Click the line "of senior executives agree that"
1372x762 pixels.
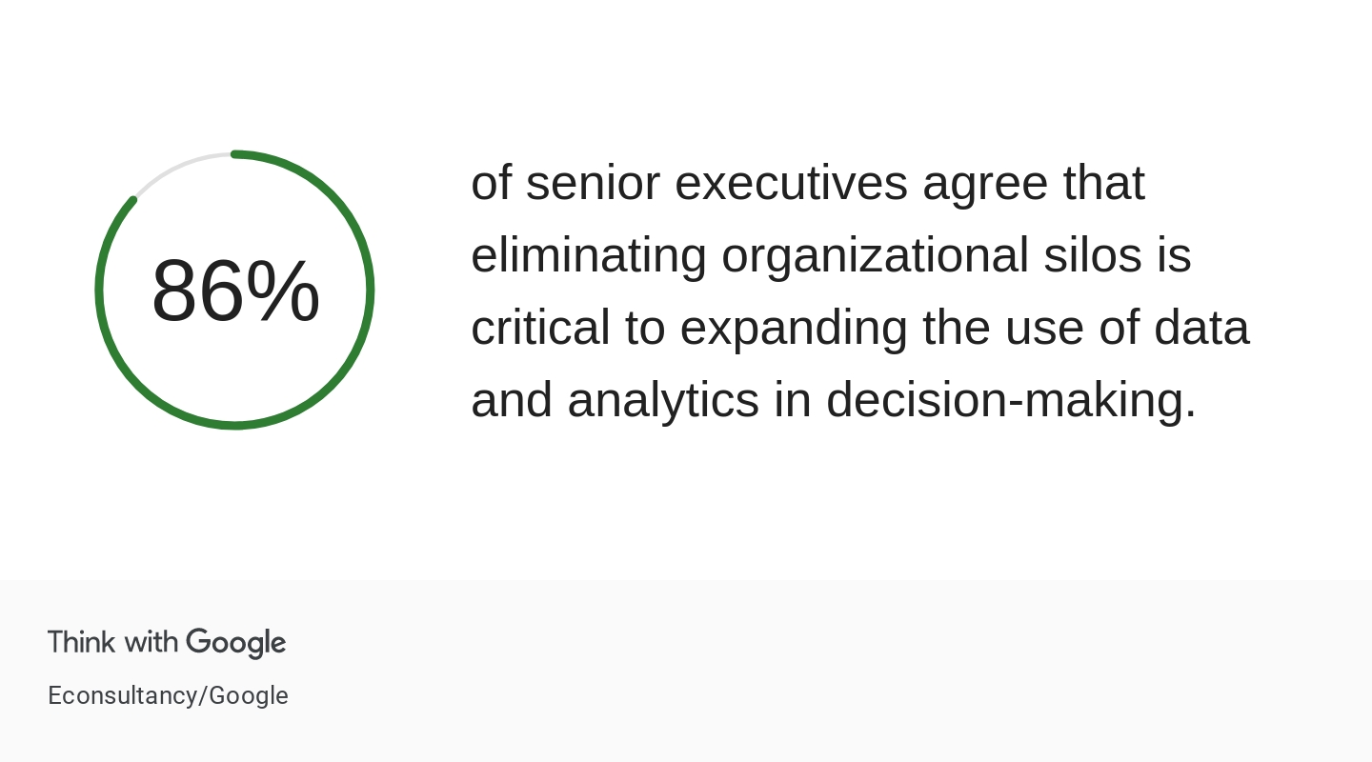click(807, 183)
